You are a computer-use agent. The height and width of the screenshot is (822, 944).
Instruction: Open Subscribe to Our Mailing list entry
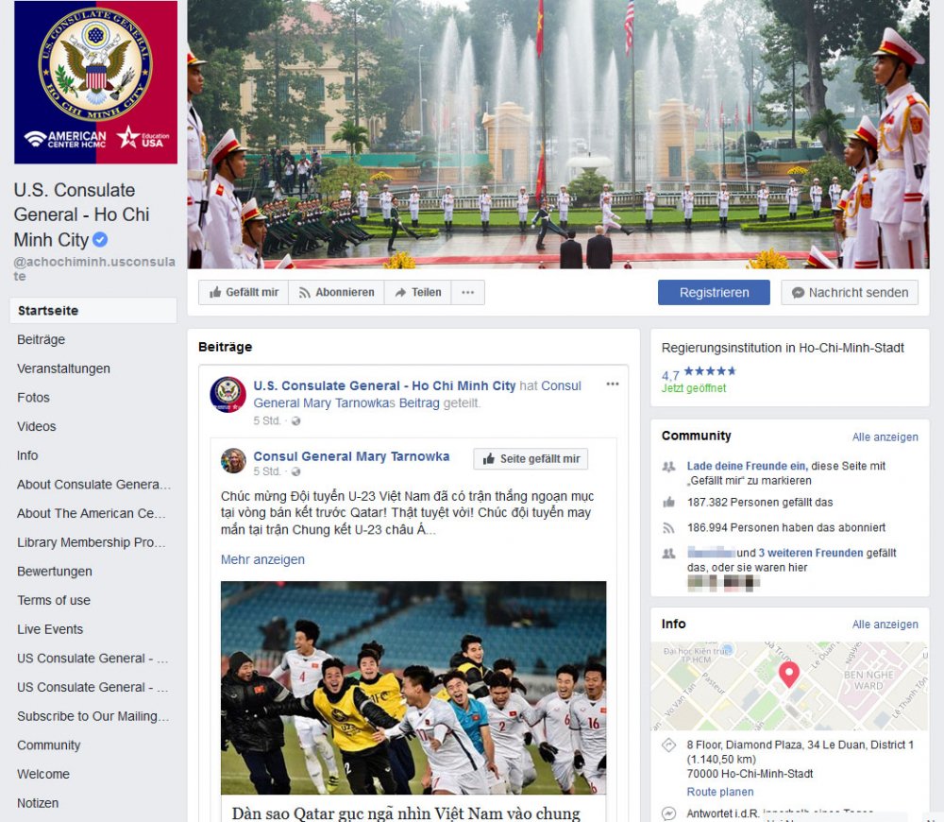(93, 715)
